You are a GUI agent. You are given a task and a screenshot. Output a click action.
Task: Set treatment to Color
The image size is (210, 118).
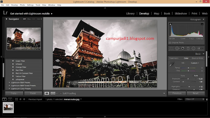186,58
